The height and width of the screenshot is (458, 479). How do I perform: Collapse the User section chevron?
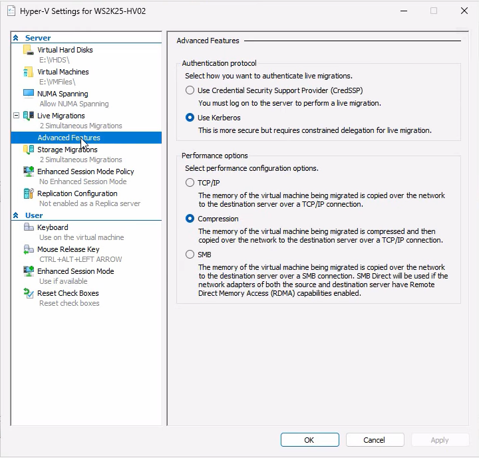16,215
